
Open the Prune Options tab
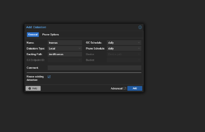click(50, 35)
